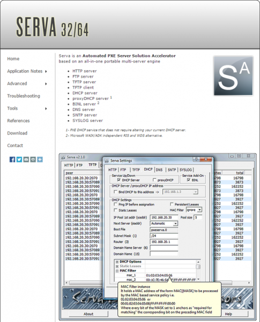Switch to DNS tab in Serva Settings
This screenshot has height=322, width=260.
(x=159, y=170)
